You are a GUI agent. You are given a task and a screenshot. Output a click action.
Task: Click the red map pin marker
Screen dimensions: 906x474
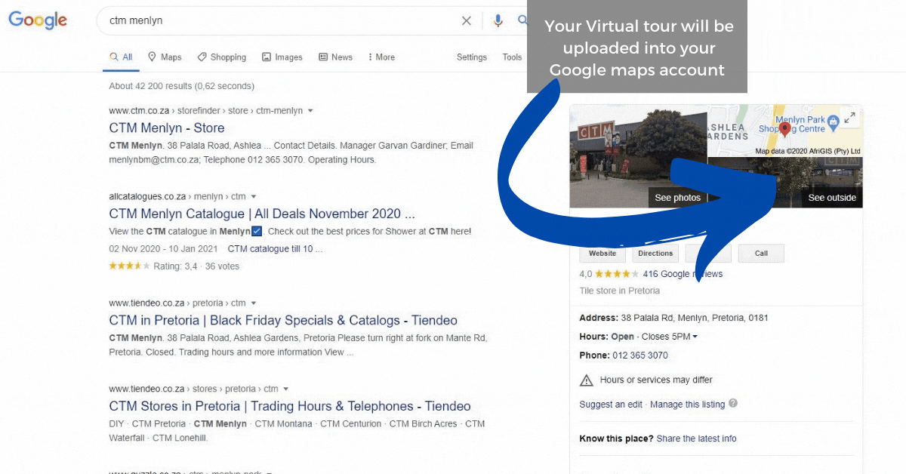coord(785,130)
